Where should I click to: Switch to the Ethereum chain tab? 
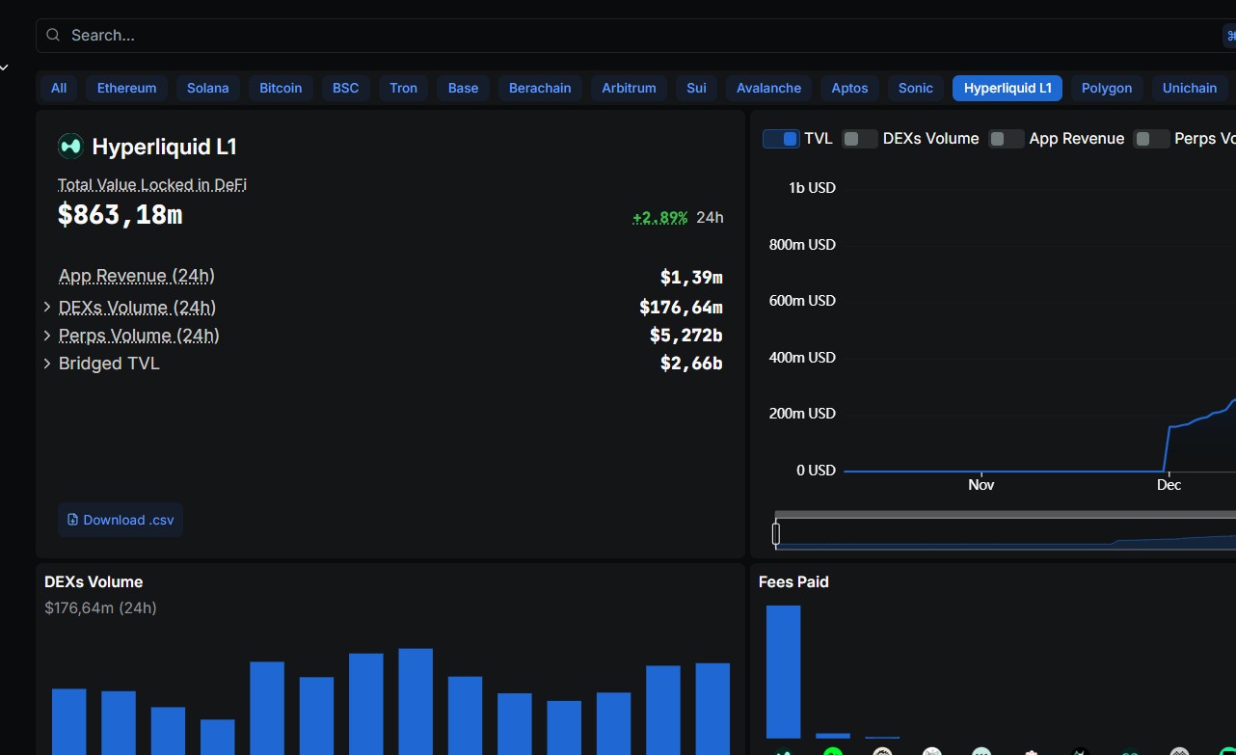tap(126, 88)
